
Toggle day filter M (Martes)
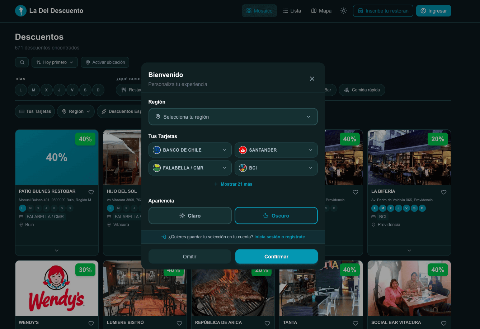(x=34, y=90)
